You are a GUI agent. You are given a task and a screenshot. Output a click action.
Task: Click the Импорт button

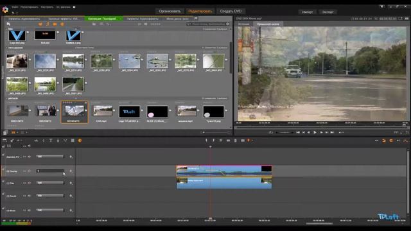(307, 12)
